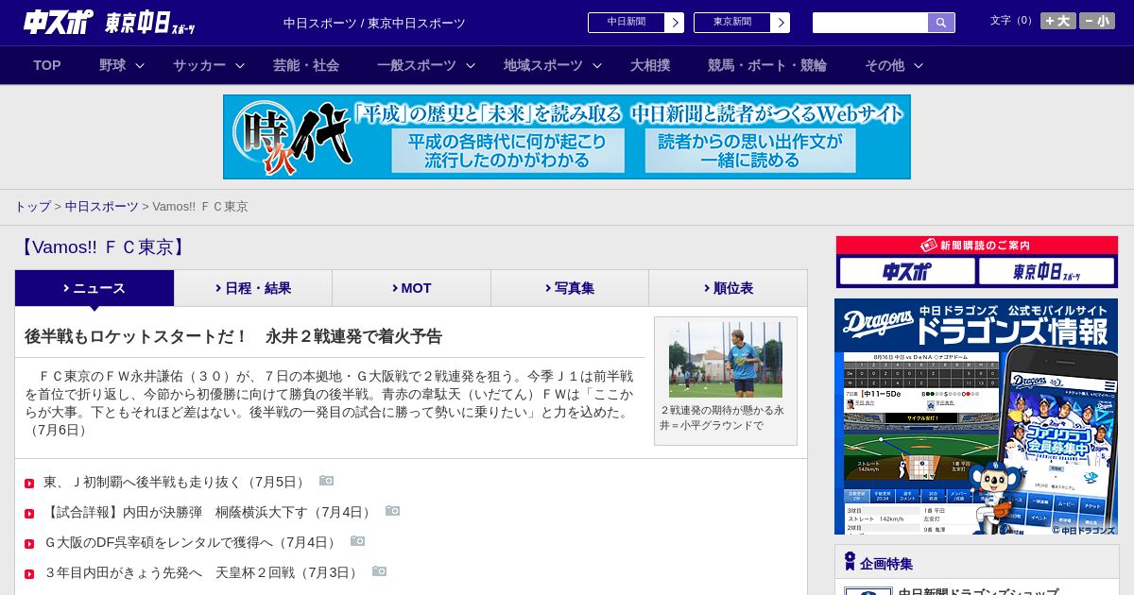Open サッカー navigation menu
The height and width of the screenshot is (595, 1134).
[x=208, y=65]
